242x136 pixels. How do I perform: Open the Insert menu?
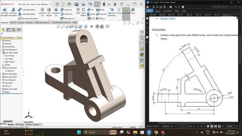pyautogui.click(x=33, y=4)
